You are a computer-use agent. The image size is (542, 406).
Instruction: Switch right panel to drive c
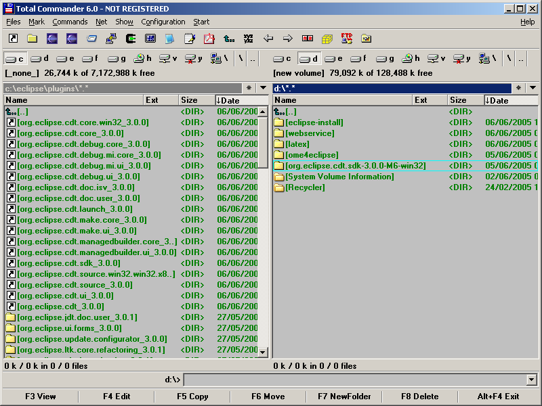point(283,59)
